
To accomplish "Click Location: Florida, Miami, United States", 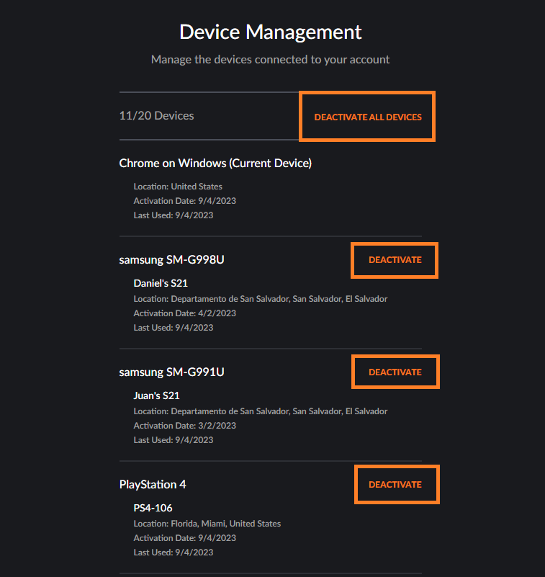I will [x=207, y=524].
